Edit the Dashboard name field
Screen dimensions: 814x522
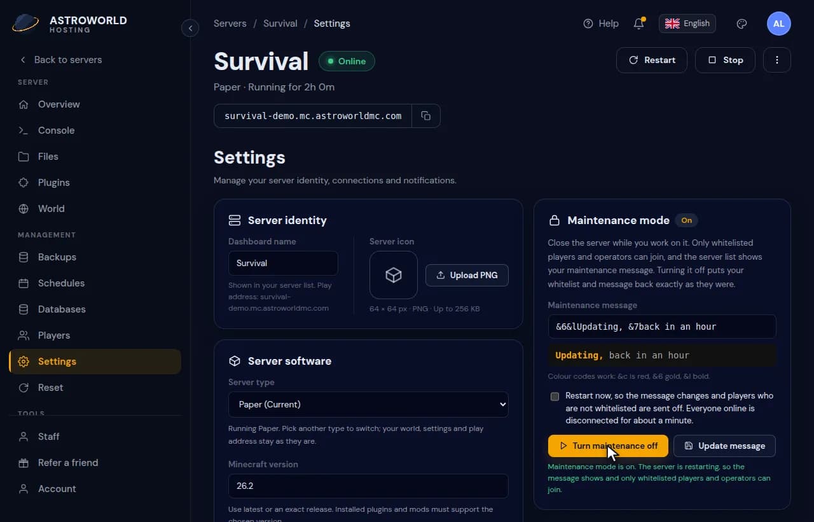(x=283, y=263)
